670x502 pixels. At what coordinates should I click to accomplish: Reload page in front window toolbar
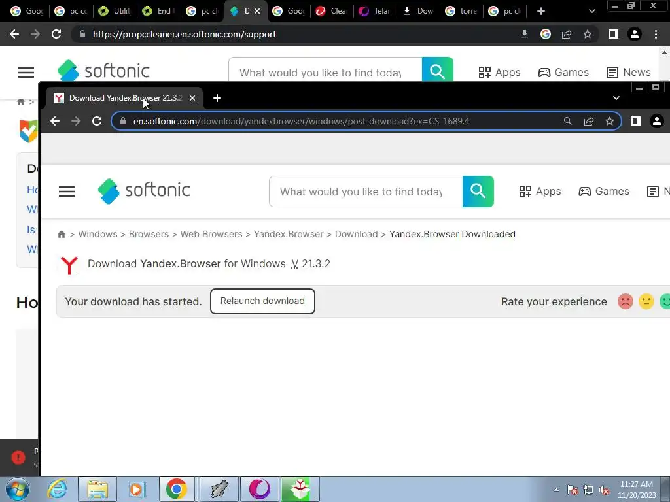point(97,121)
